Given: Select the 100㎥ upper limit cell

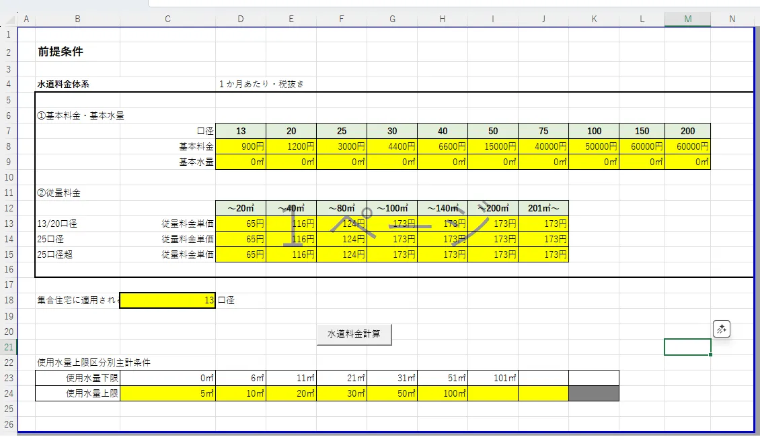Looking at the screenshot, I should [443, 393].
